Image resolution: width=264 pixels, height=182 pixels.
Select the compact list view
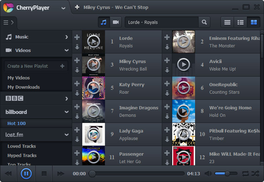pyautogui.click(x=227, y=22)
